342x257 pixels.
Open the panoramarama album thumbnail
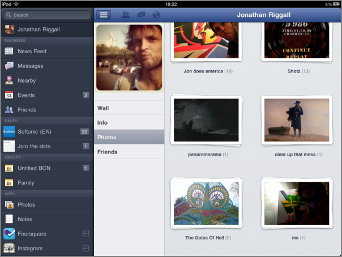click(x=206, y=120)
